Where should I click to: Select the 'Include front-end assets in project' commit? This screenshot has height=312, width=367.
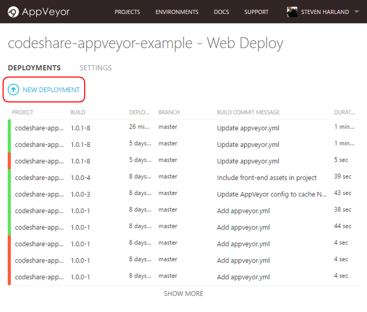(267, 178)
